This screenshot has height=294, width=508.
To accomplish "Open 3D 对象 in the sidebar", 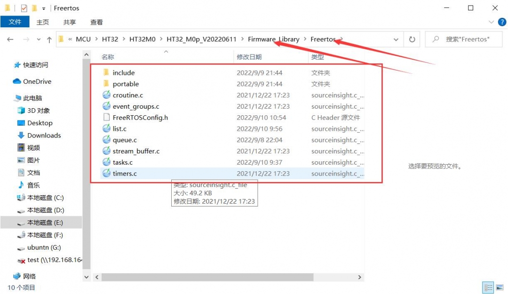I will (34, 111).
